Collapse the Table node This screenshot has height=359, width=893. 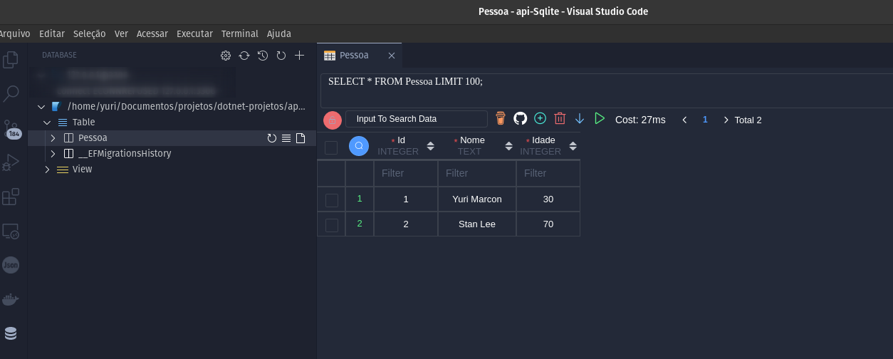[47, 123]
